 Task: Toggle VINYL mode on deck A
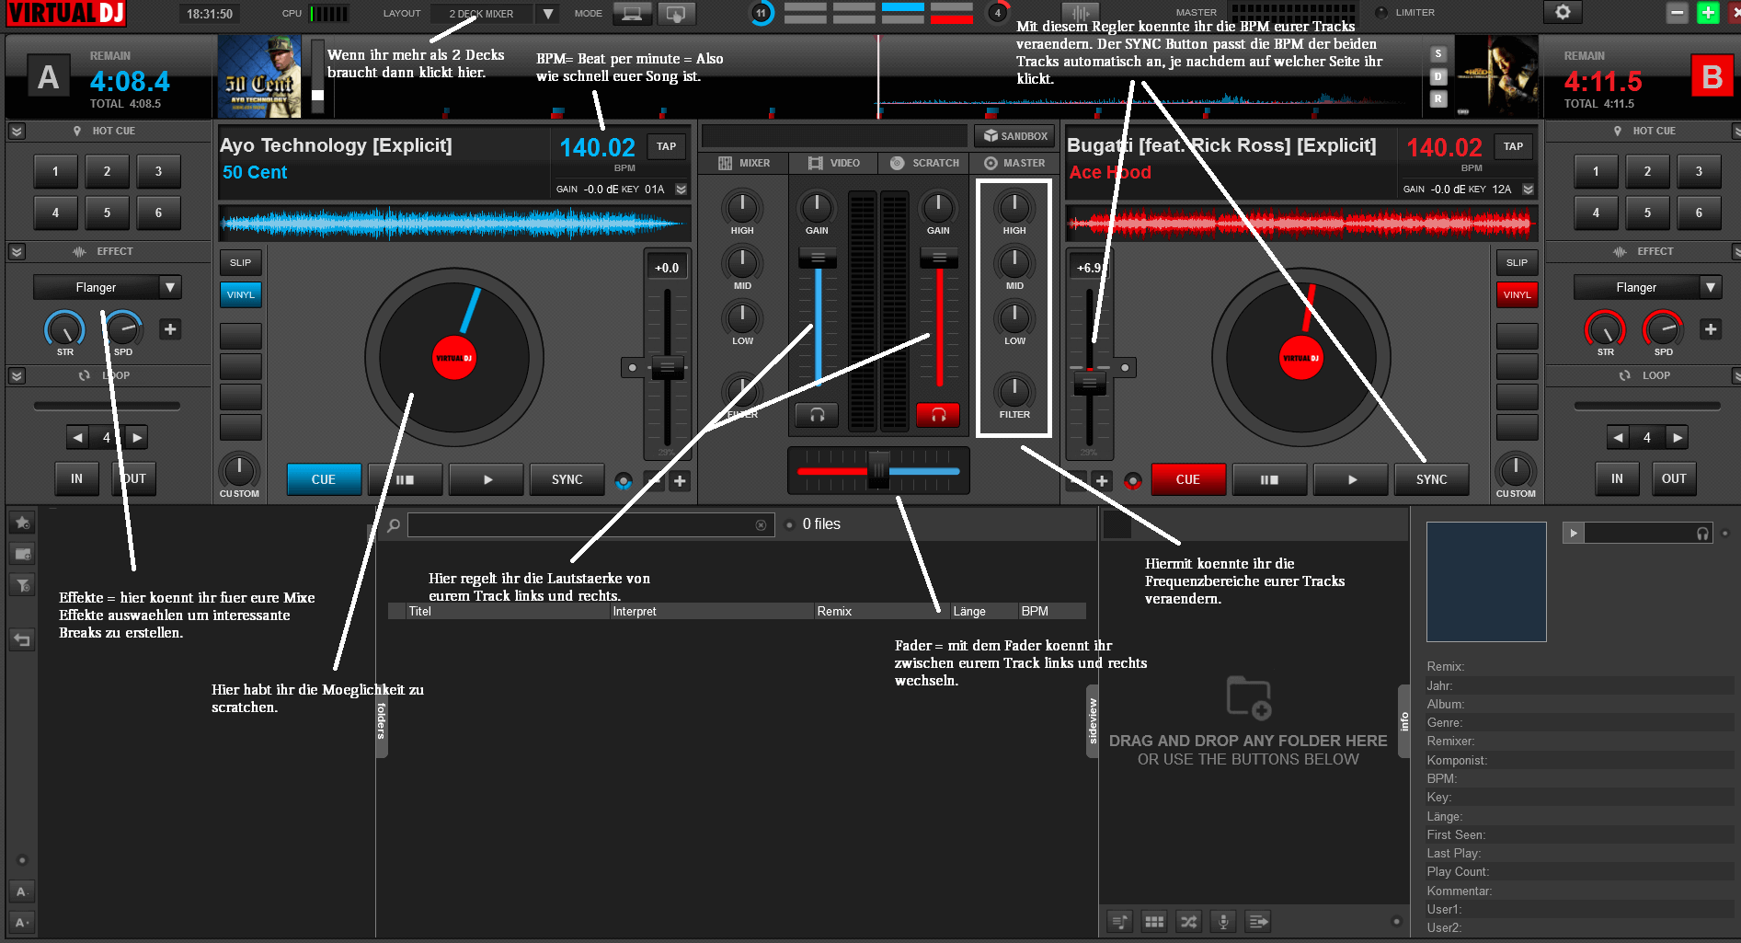tap(240, 295)
